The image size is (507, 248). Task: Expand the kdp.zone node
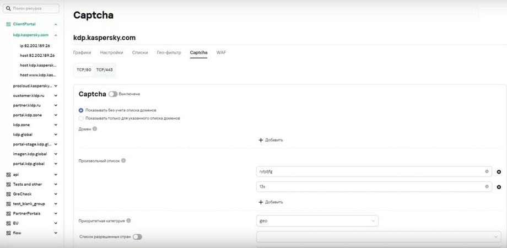tap(56, 125)
